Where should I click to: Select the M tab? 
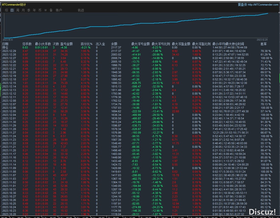click(46, 10)
